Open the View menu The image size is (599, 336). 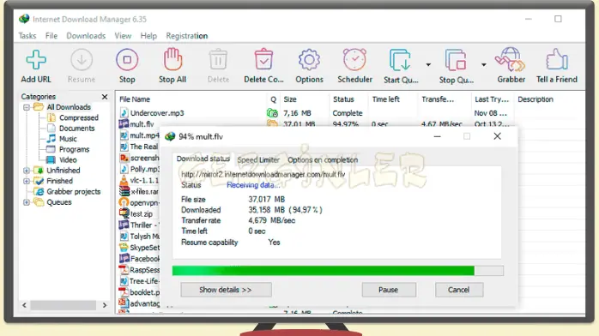(123, 36)
